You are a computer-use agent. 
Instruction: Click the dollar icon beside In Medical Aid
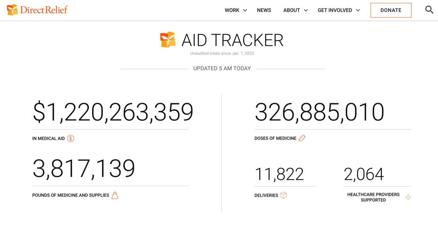[71, 138]
